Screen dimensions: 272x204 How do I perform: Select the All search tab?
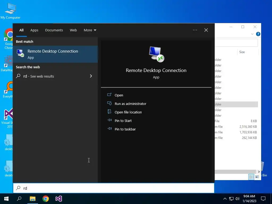(22, 30)
